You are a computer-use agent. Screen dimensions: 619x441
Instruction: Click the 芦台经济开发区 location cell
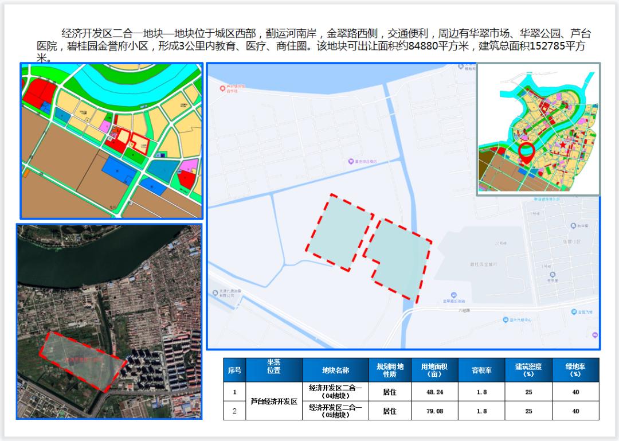(x=274, y=401)
